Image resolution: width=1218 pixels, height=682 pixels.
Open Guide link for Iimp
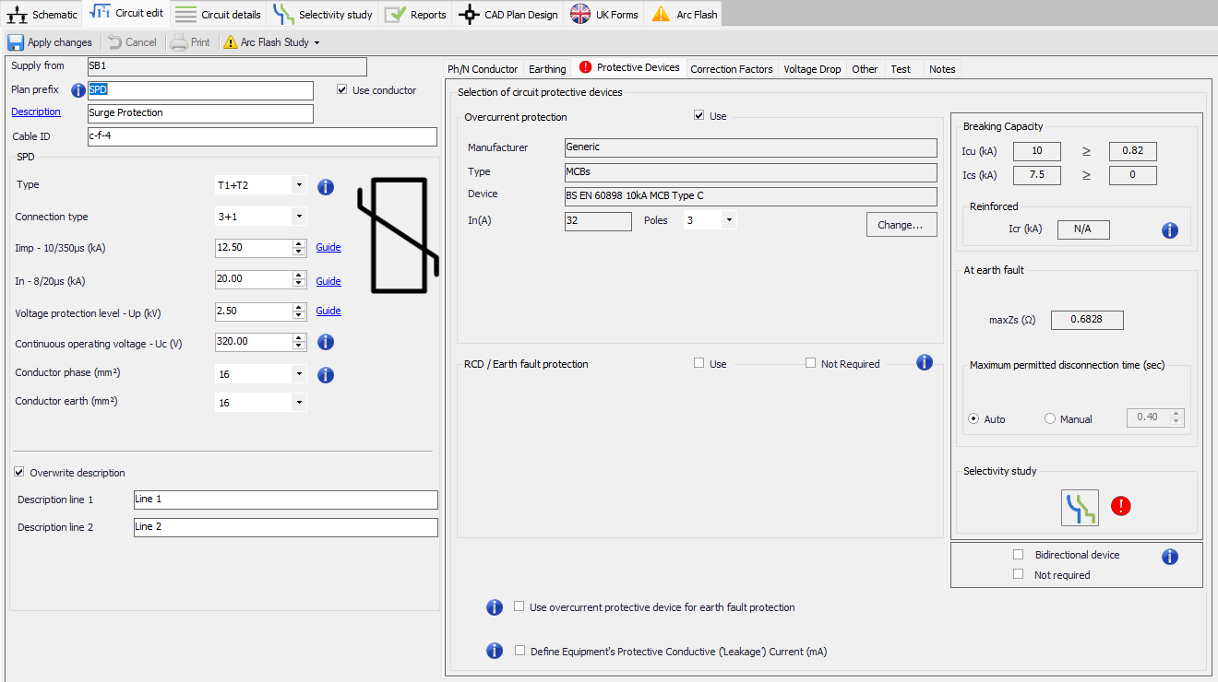[x=328, y=247]
